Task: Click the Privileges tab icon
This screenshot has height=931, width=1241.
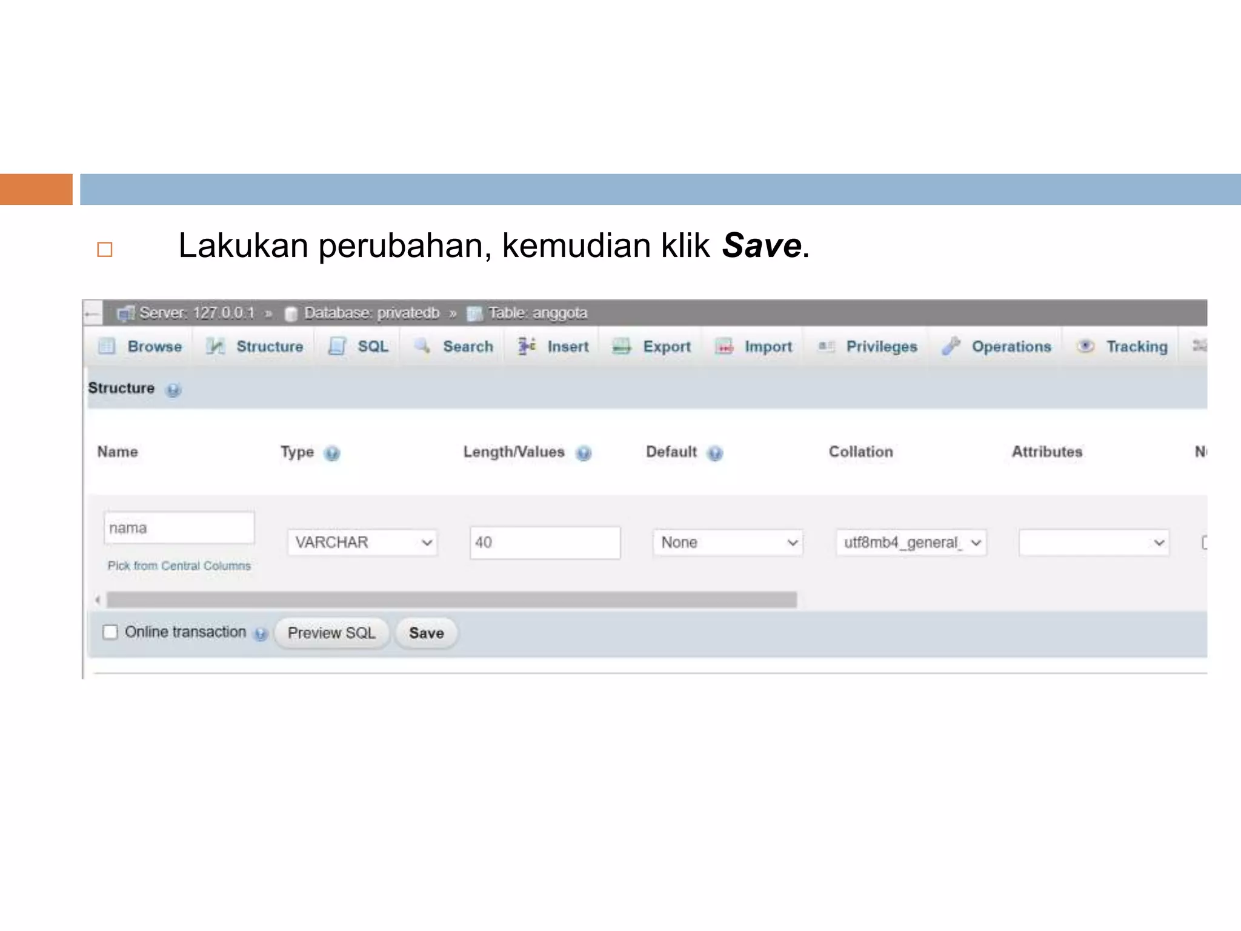Action: (826, 346)
